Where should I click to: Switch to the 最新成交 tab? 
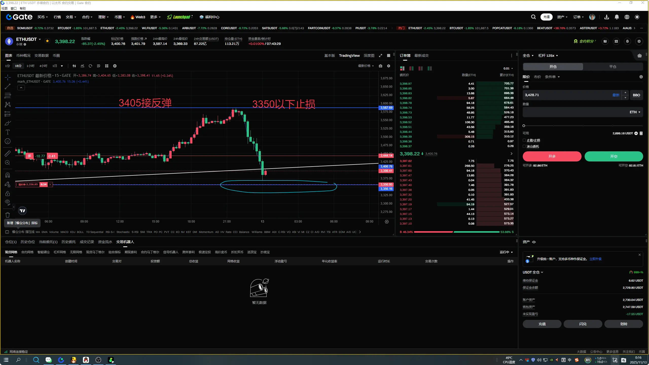click(x=421, y=56)
